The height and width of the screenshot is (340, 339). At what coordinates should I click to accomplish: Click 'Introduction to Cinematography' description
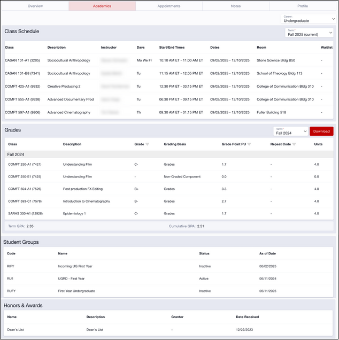tap(86, 202)
